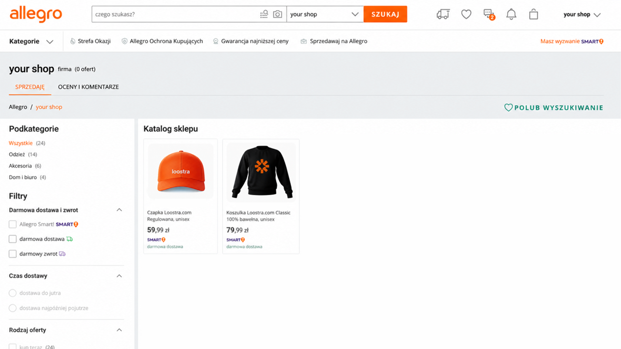Tick the Allegro Smart! checkbox
Screen dimensions: 621x349
(x=12, y=224)
